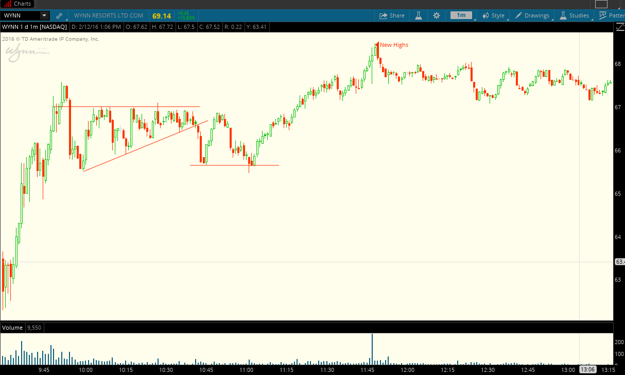Image resolution: width=625 pixels, height=375 pixels.
Task: Click the Share arrow icon
Action: pyautogui.click(x=383, y=16)
